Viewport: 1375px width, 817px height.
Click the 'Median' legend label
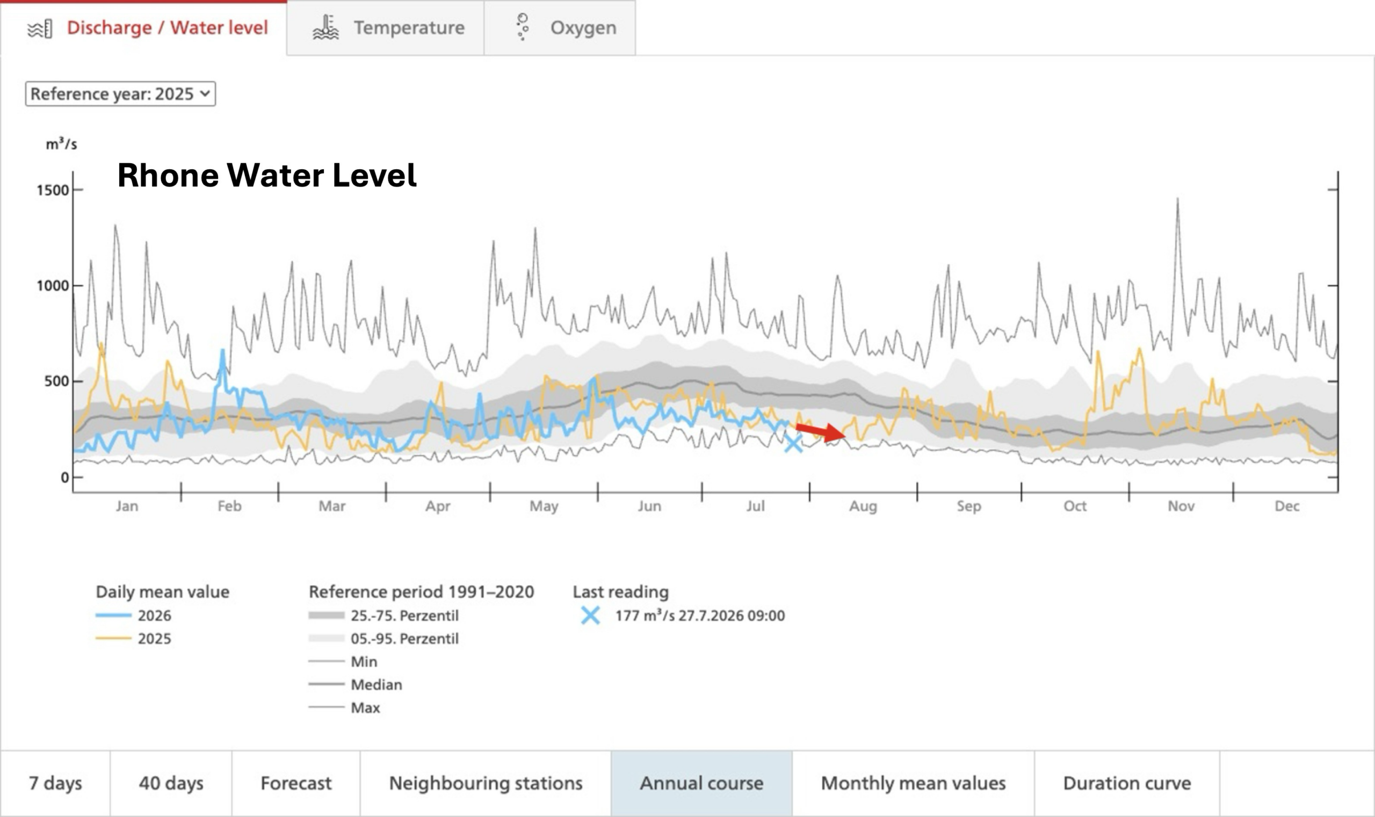(377, 685)
